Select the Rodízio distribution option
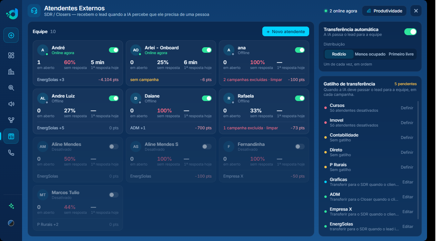 coord(339,54)
